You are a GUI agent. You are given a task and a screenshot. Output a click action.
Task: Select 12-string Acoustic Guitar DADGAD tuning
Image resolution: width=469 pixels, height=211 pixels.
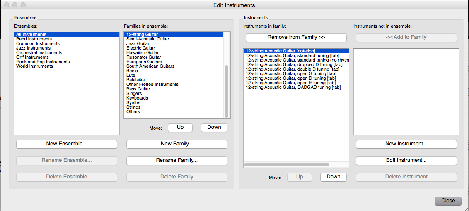coord(293,88)
